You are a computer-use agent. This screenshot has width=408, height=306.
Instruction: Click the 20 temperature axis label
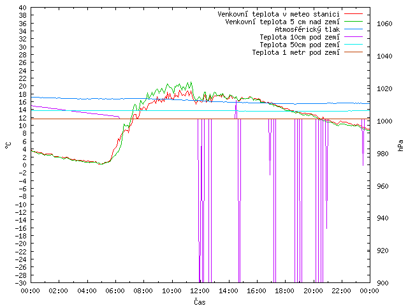pyautogui.click(x=23, y=86)
